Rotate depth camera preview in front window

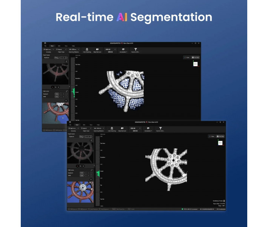coord(91,140)
